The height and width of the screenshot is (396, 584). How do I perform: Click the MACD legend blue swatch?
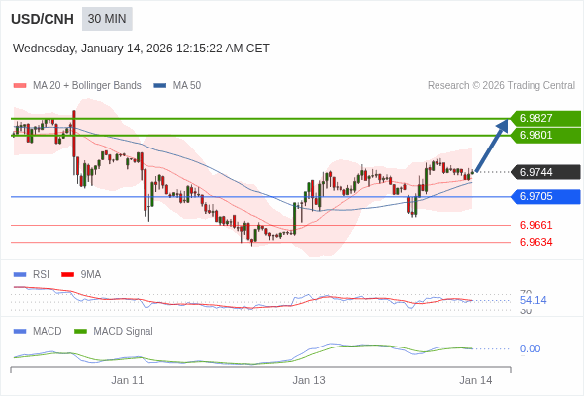pyautogui.click(x=20, y=332)
